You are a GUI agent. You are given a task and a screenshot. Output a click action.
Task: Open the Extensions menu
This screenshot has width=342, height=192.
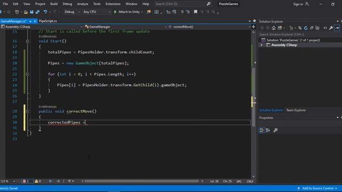coord(113,4)
